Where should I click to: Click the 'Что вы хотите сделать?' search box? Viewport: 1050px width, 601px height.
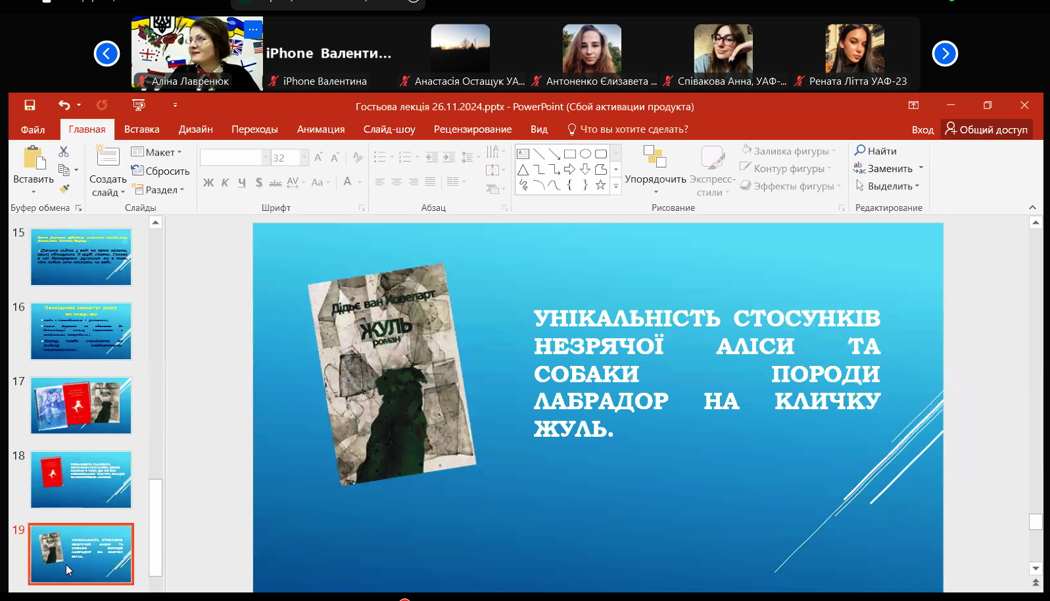pyautogui.click(x=627, y=129)
